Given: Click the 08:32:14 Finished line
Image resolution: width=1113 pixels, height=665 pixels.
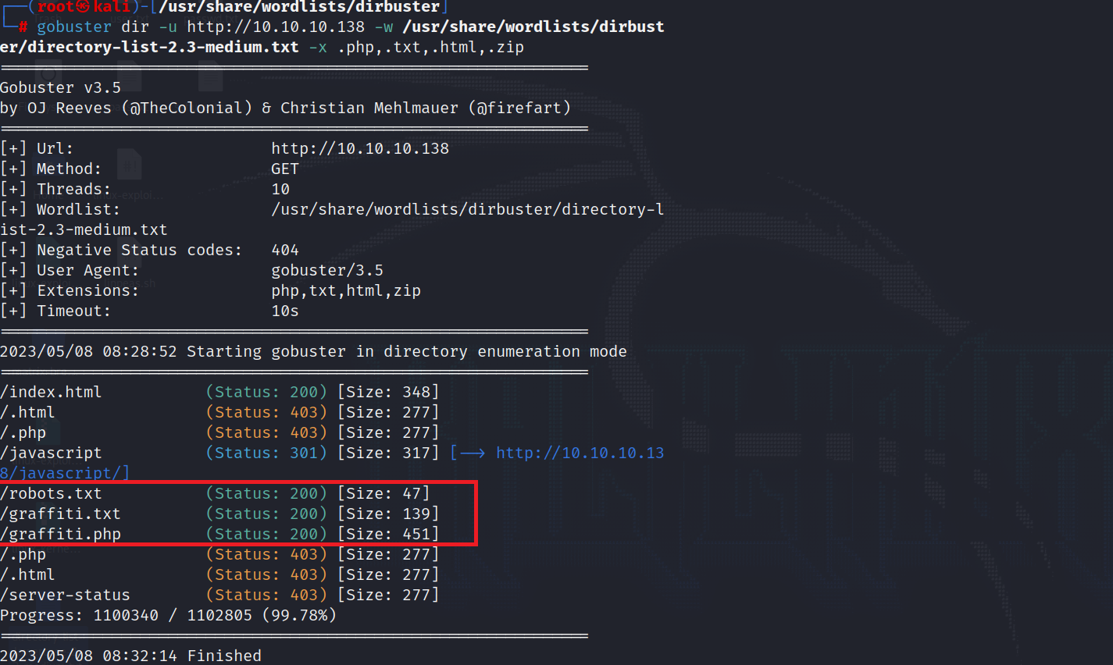Looking at the screenshot, I should (130, 656).
